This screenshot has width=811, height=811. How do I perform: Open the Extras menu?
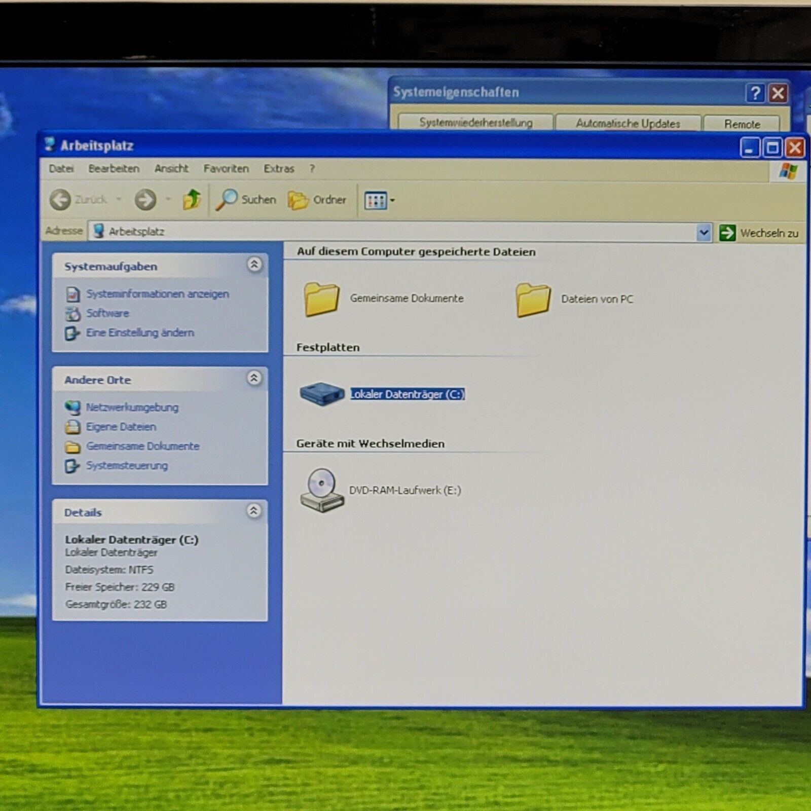279,168
